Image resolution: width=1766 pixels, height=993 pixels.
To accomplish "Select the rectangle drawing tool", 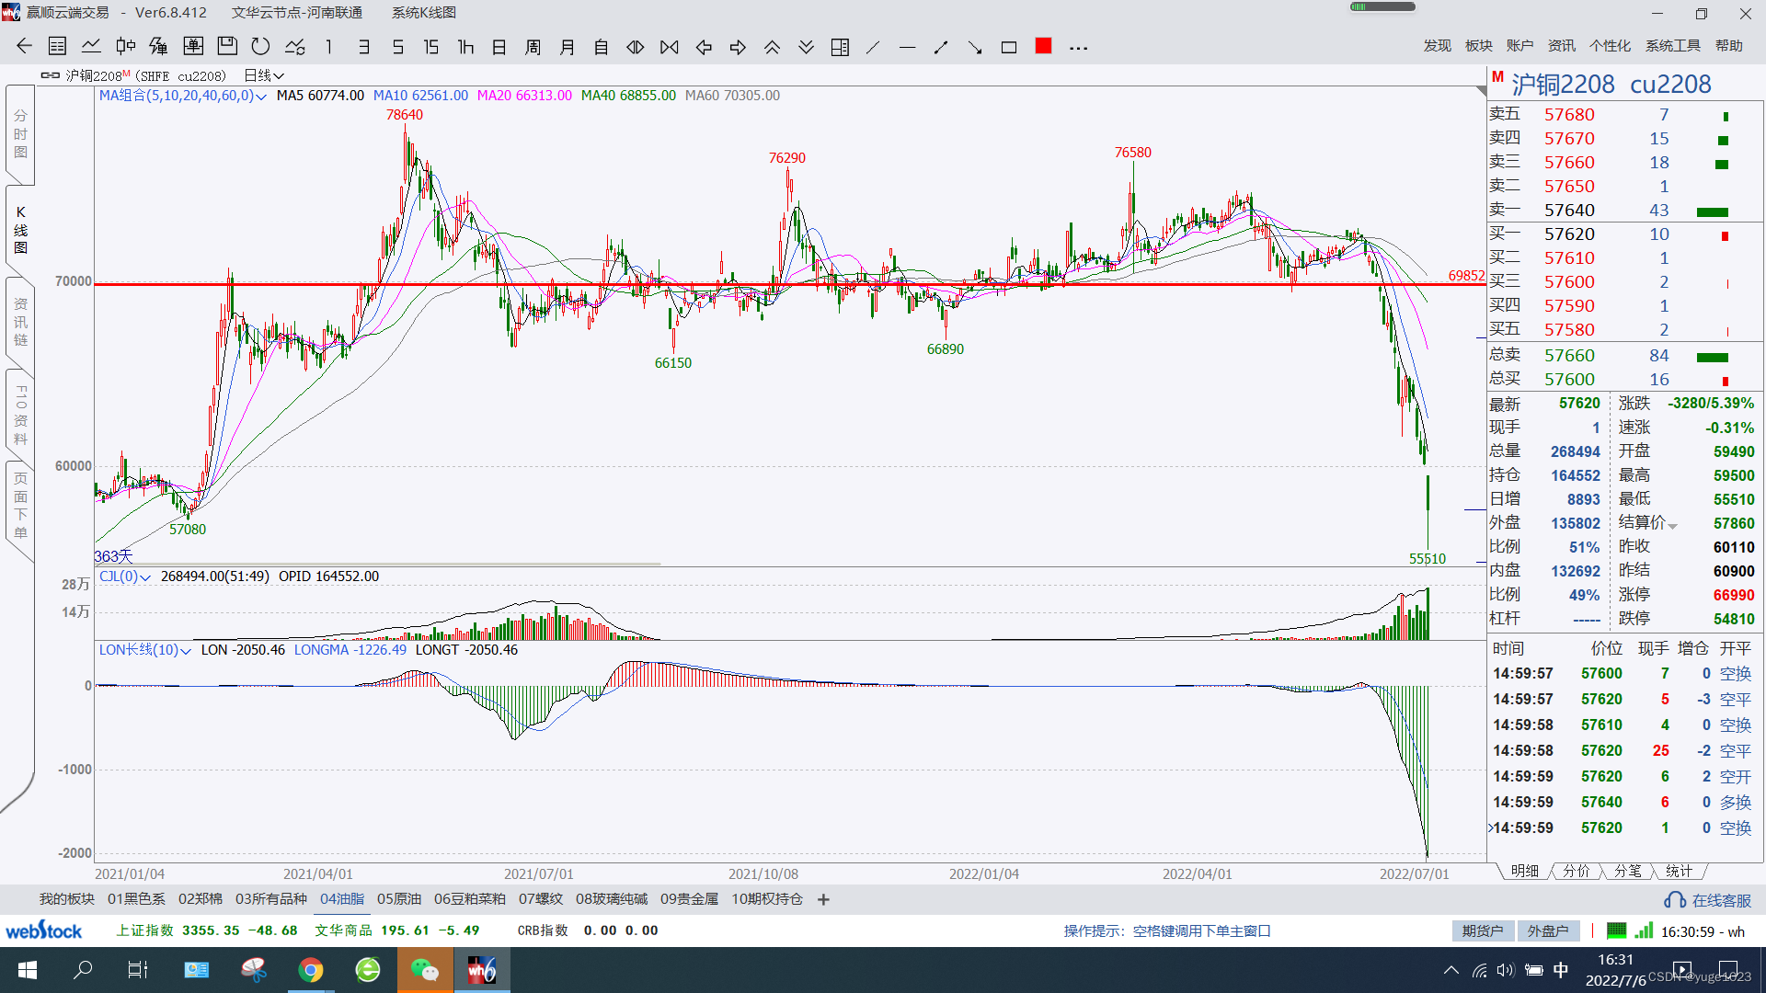I will 1009,47.
